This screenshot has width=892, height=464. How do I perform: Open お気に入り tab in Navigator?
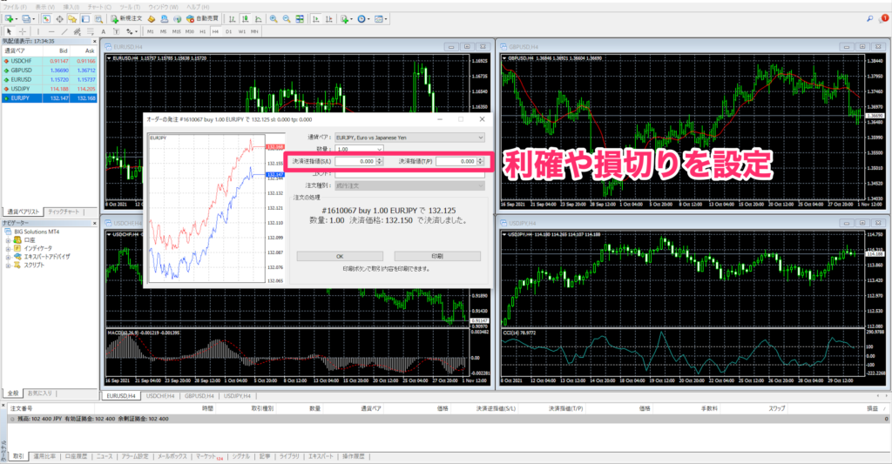pos(40,393)
